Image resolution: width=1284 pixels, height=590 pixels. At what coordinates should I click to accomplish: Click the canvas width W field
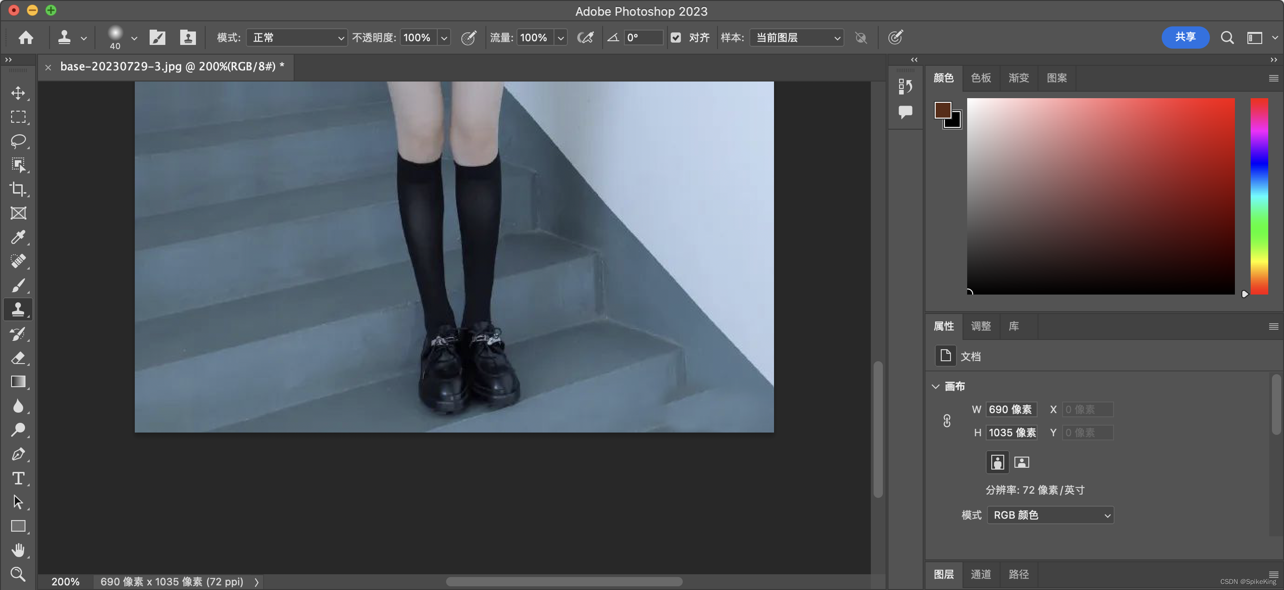click(x=1010, y=409)
